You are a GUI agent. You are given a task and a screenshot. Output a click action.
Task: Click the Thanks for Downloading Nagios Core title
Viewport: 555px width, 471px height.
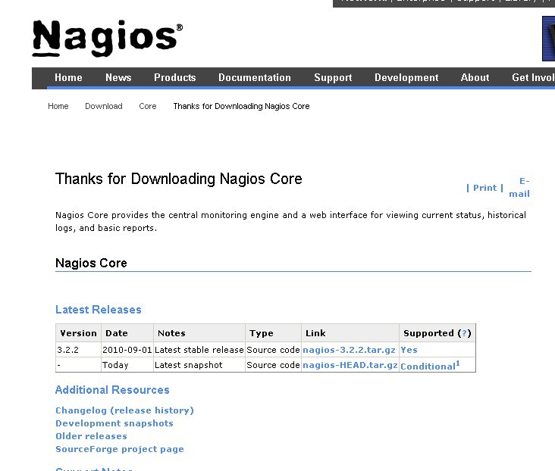179,179
